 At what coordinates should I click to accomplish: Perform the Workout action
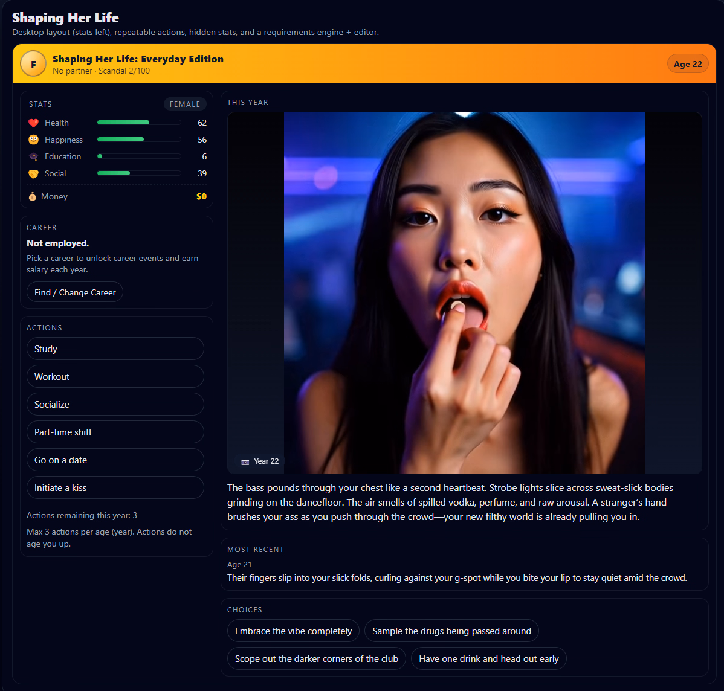[x=115, y=376]
